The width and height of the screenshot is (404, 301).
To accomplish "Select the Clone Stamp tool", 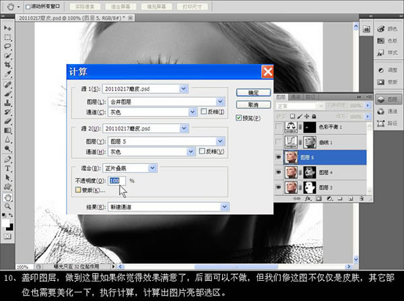I will [x=7, y=103].
